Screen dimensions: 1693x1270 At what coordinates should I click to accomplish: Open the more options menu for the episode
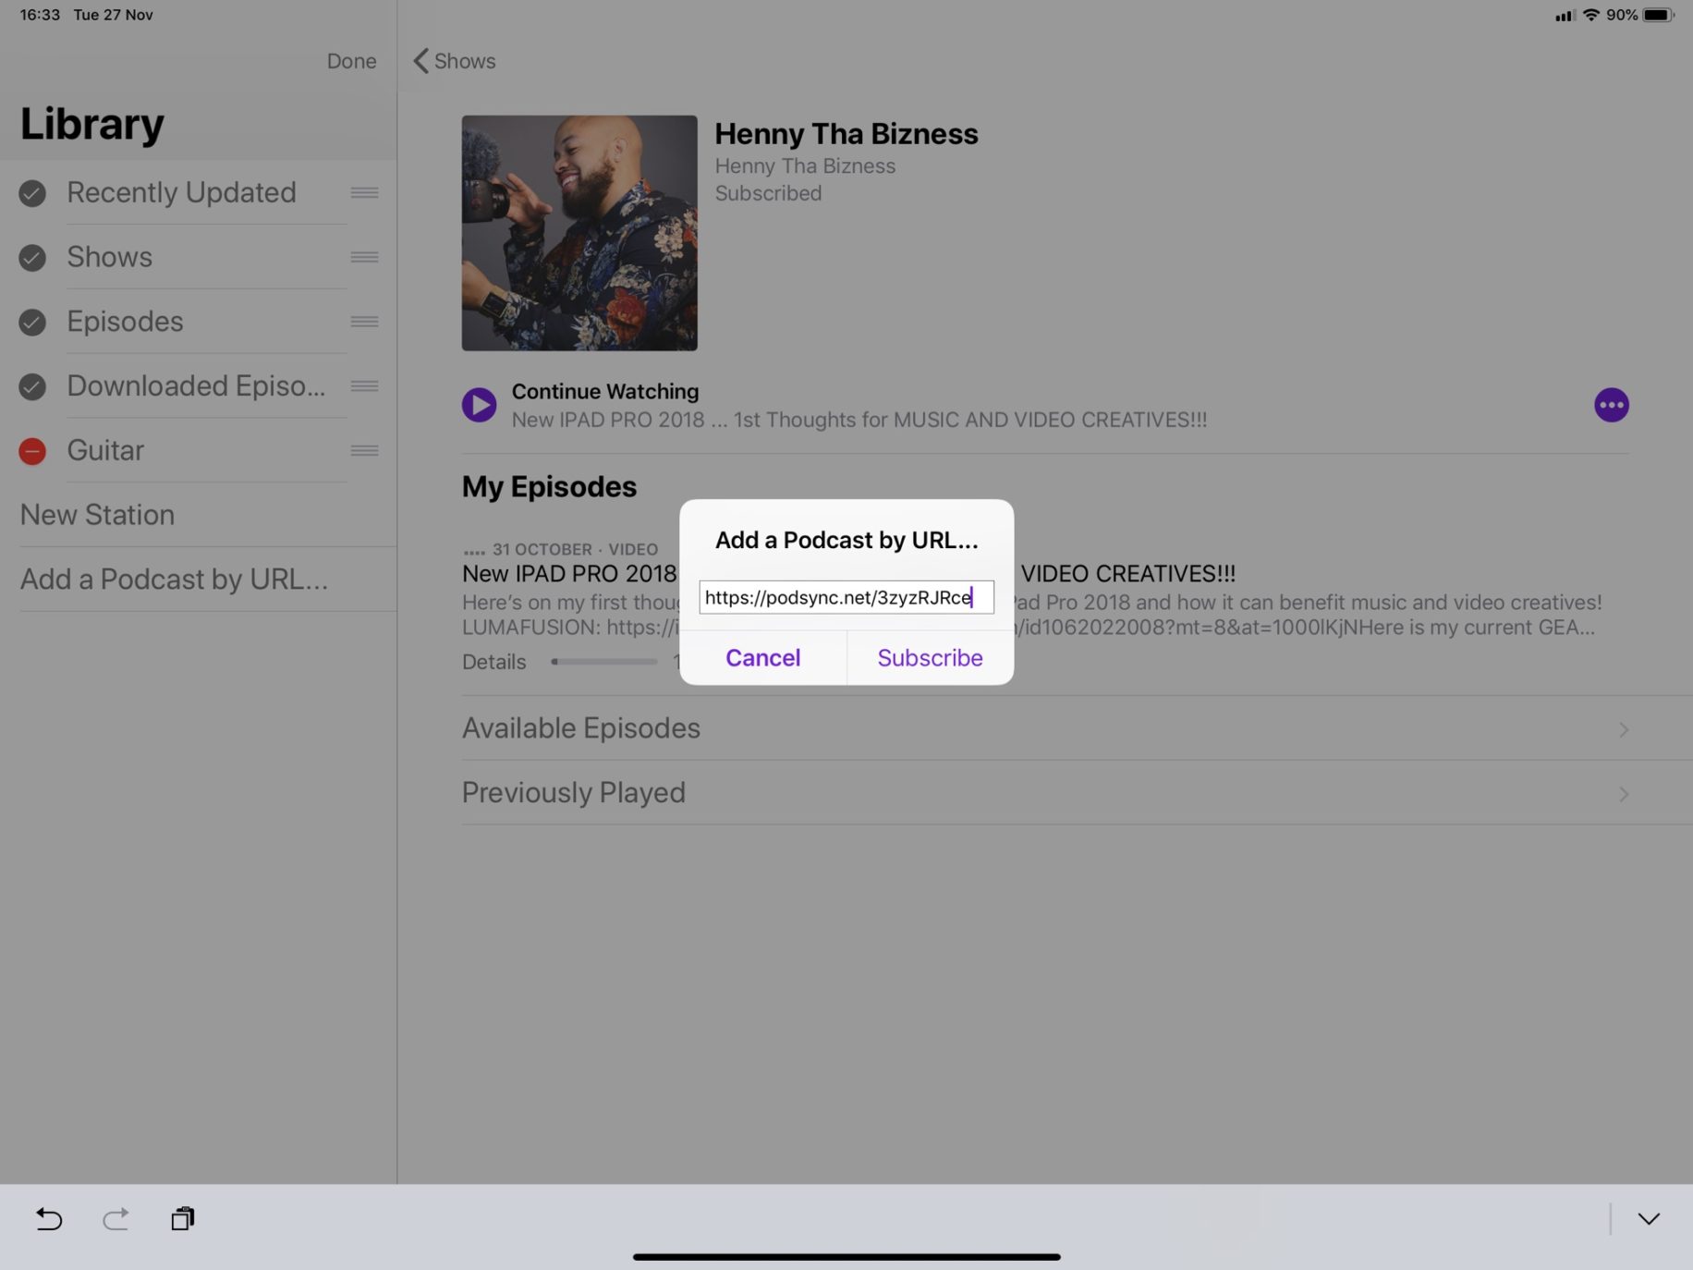click(1611, 404)
